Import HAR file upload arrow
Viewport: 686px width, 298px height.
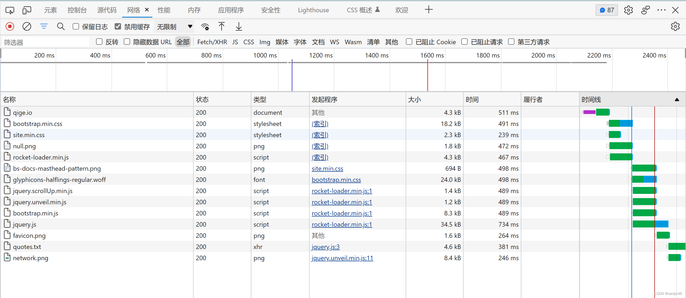(222, 26)
